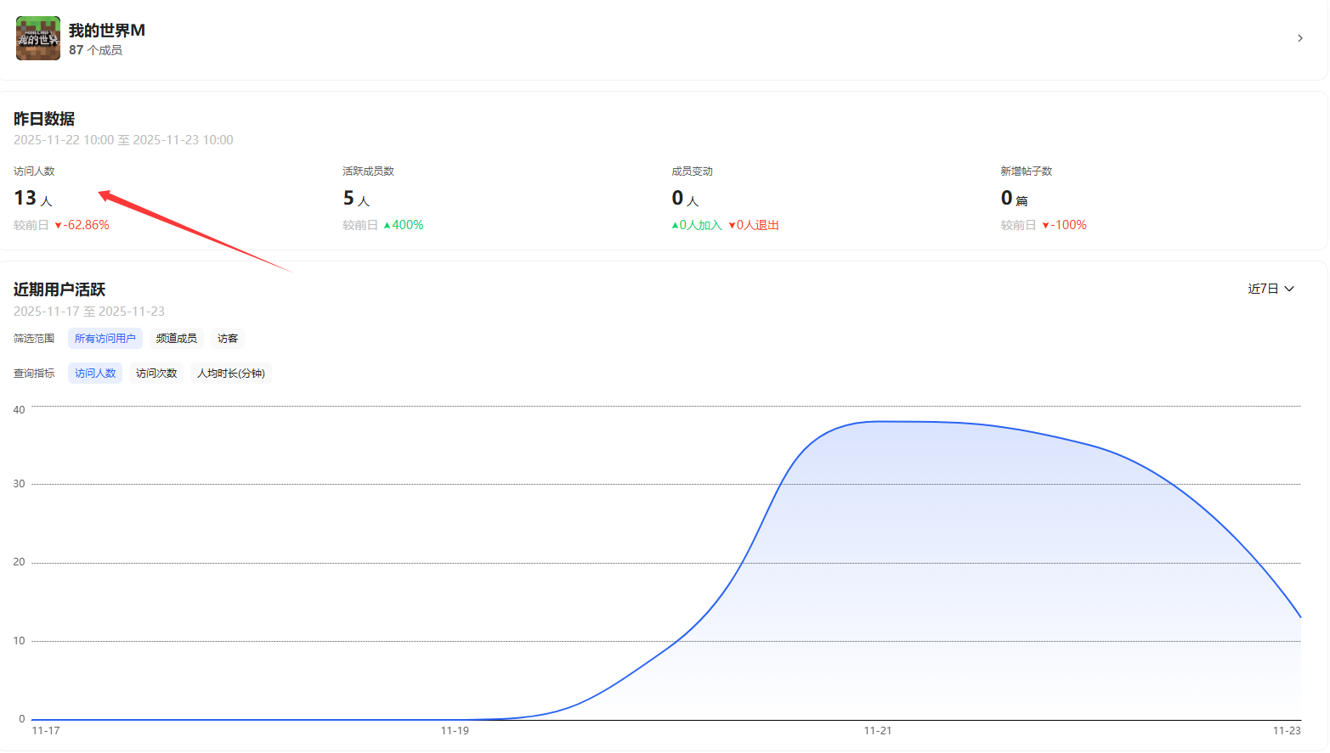Click the 87 个成员 member count
Image resolution: width=1330 pixels, height=753 pixels.
[95, 50]
